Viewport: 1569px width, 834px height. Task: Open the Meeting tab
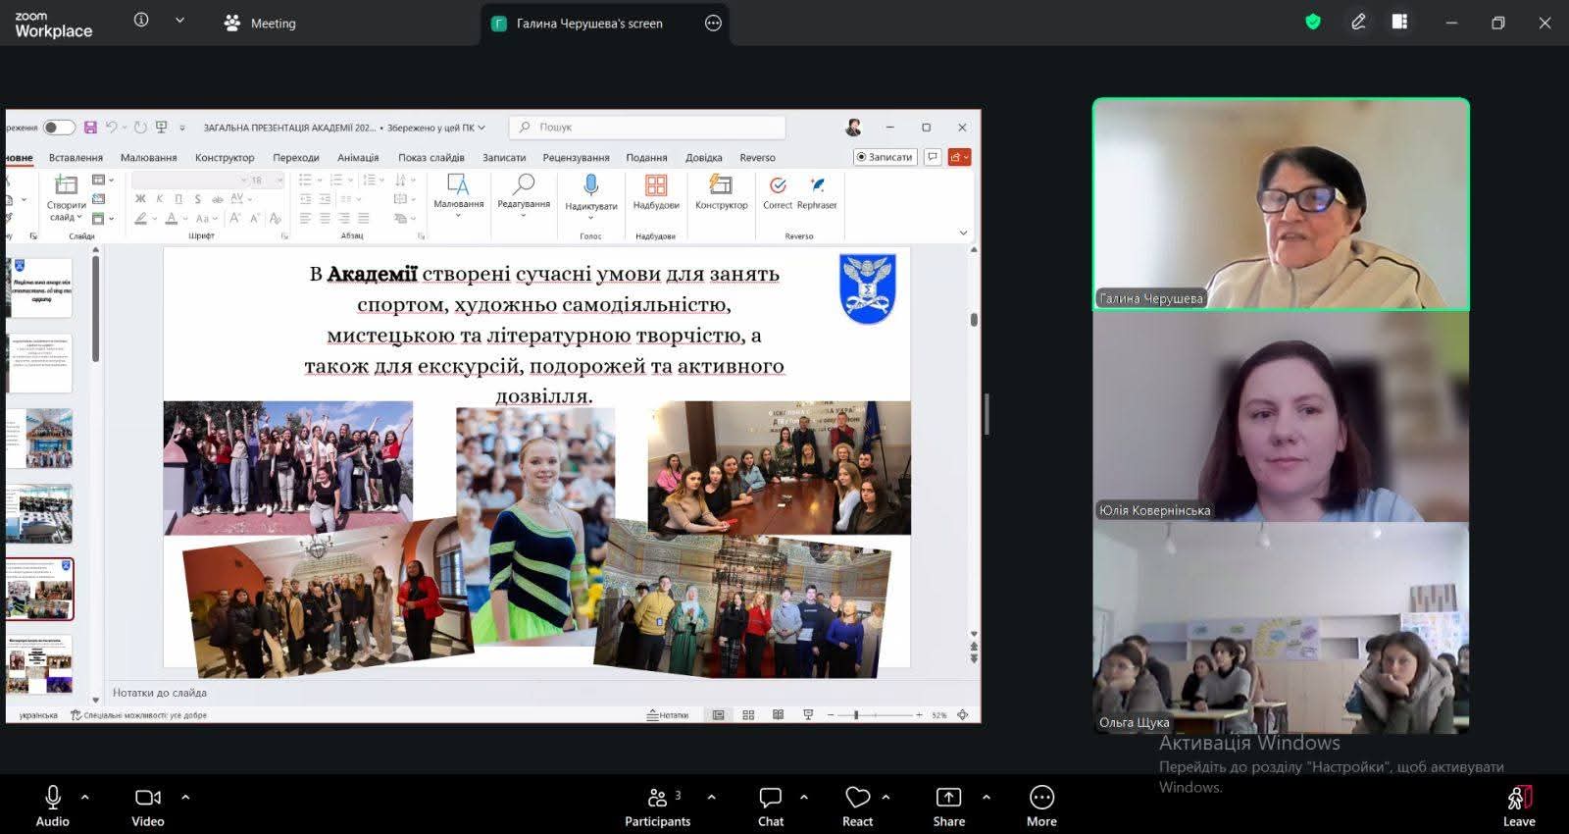(x=260, y=24)
